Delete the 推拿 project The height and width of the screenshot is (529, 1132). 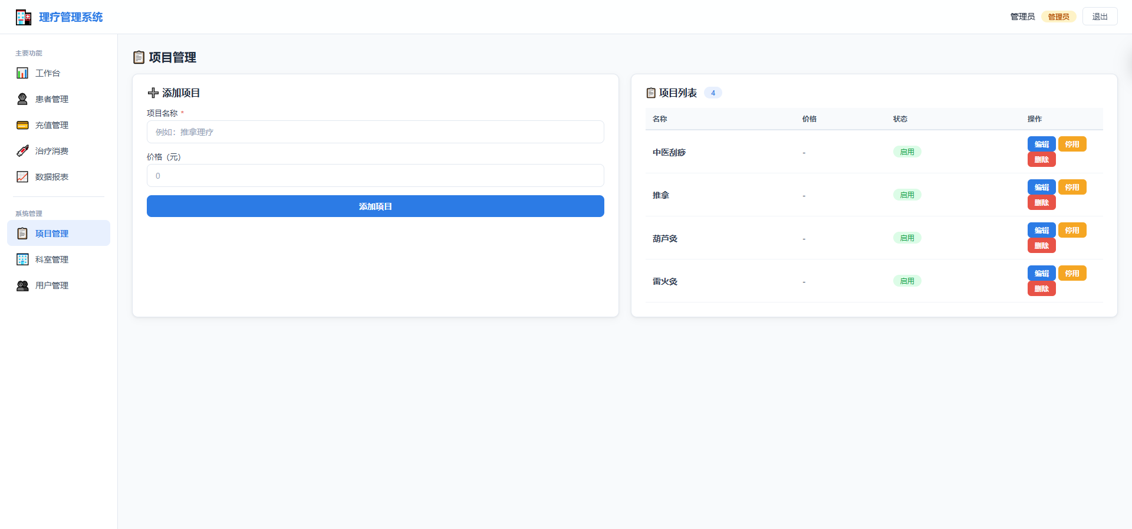1041,202
